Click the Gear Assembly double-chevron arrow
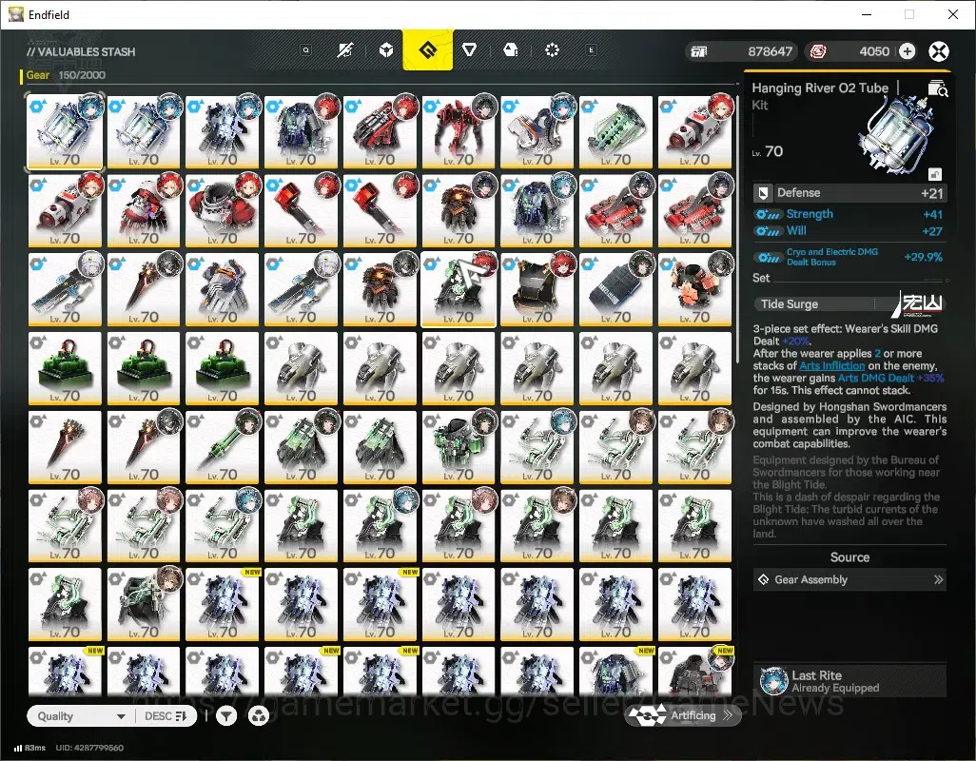Image resolution: width=976 pixels, height=761 pixels. 938,580
